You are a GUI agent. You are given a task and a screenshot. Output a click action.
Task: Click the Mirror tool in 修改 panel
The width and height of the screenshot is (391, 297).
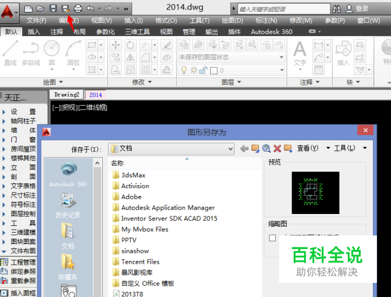[x=130, y=58]
